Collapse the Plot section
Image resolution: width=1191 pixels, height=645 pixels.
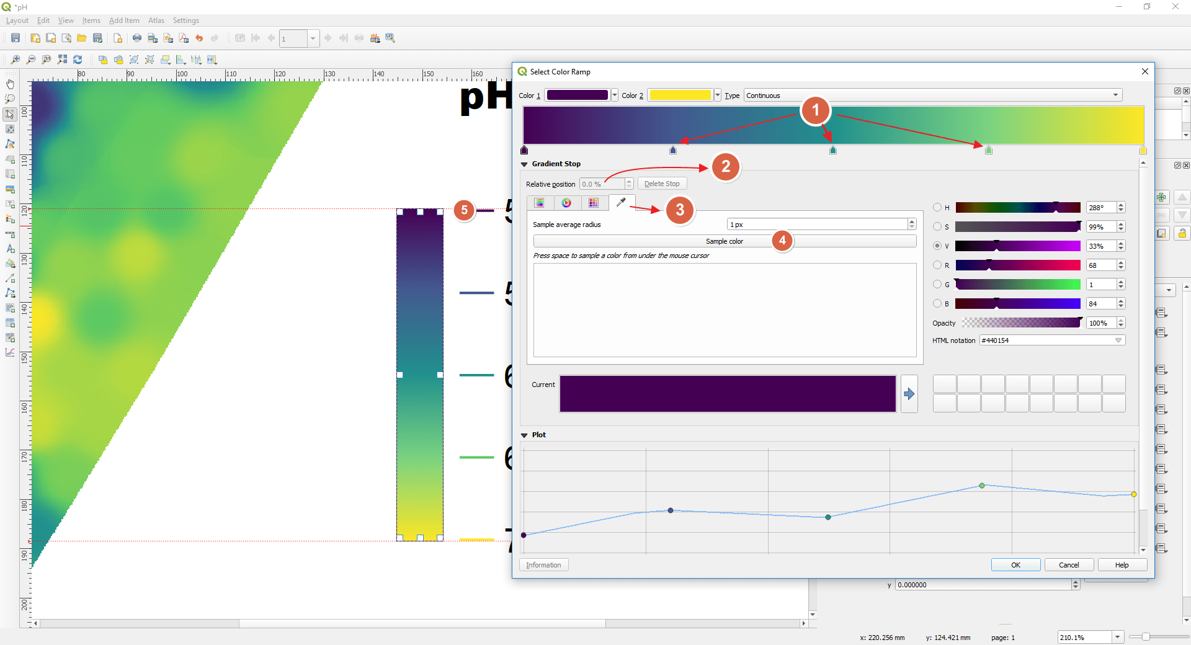524,435
